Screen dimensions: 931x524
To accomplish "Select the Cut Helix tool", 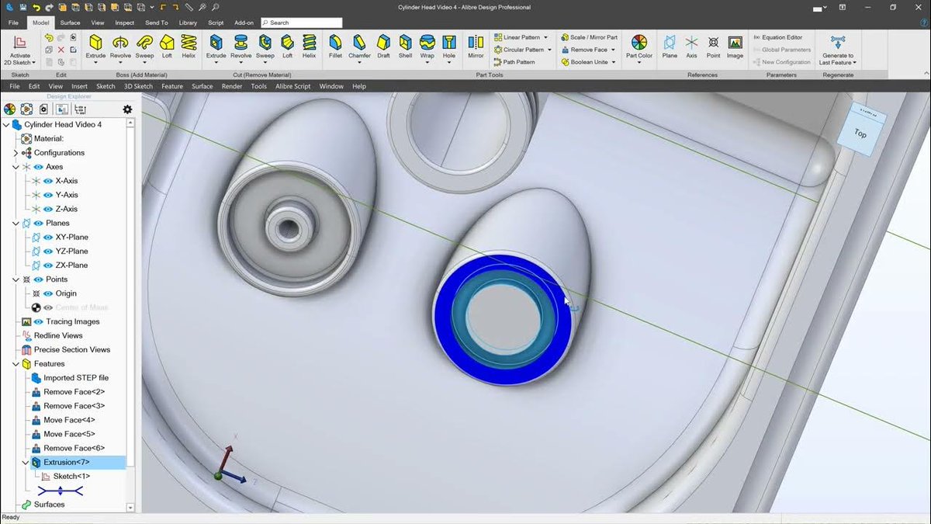I will coord(309,47).
